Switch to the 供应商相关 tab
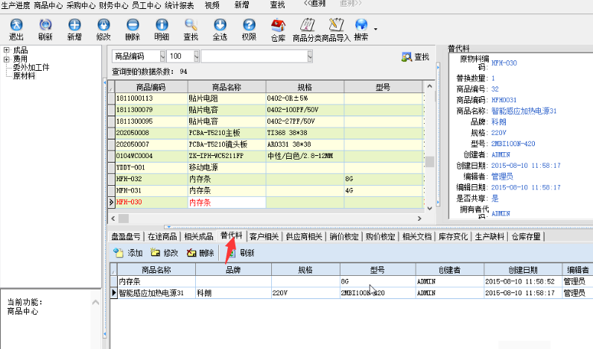This screenshot has height=349, width=593. (304, 236)
